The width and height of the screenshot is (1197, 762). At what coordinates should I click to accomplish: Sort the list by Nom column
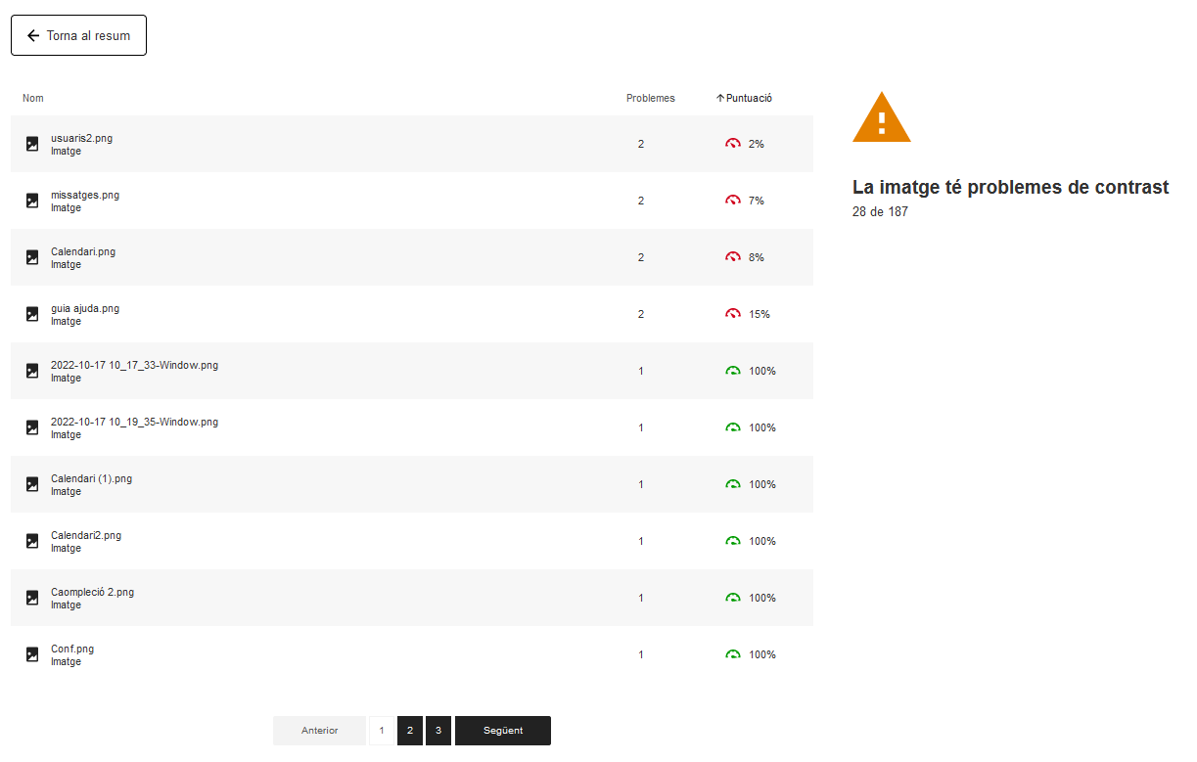33,98
